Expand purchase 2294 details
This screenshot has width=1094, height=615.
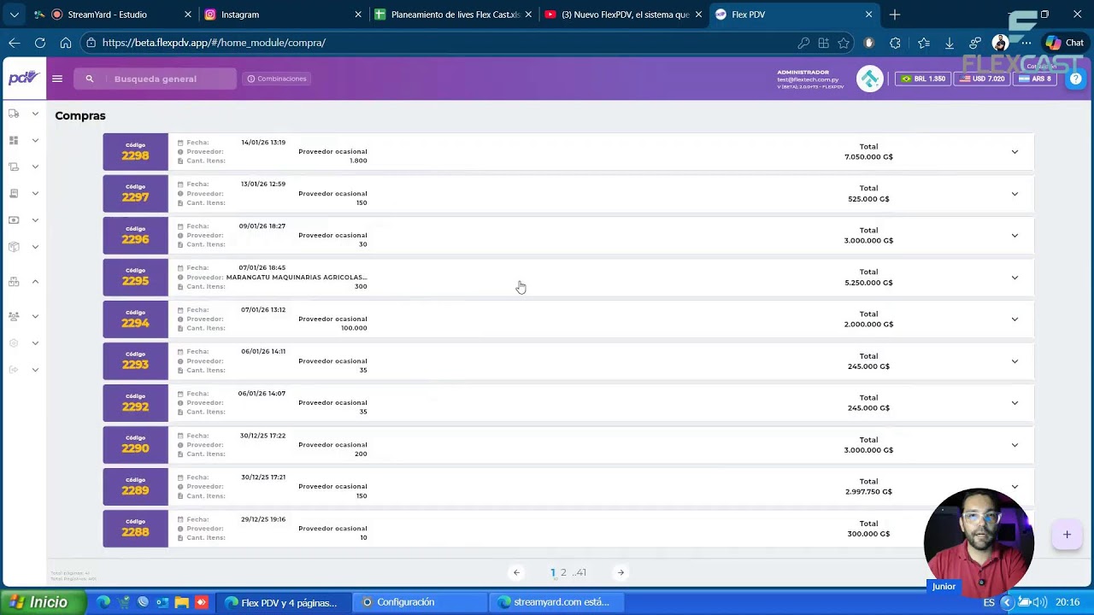coord(1015,319)
